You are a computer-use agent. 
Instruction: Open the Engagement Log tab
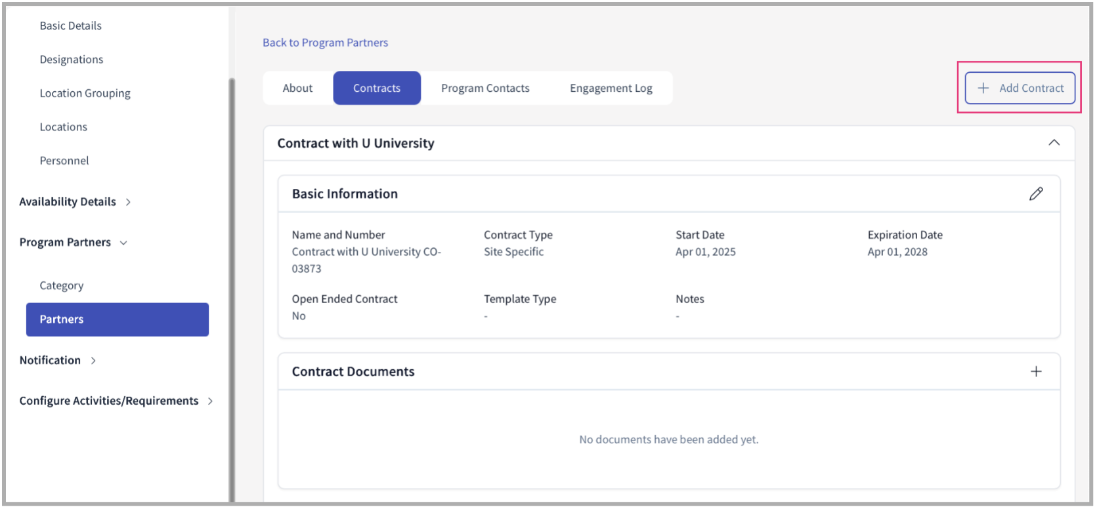click(611, 88)
